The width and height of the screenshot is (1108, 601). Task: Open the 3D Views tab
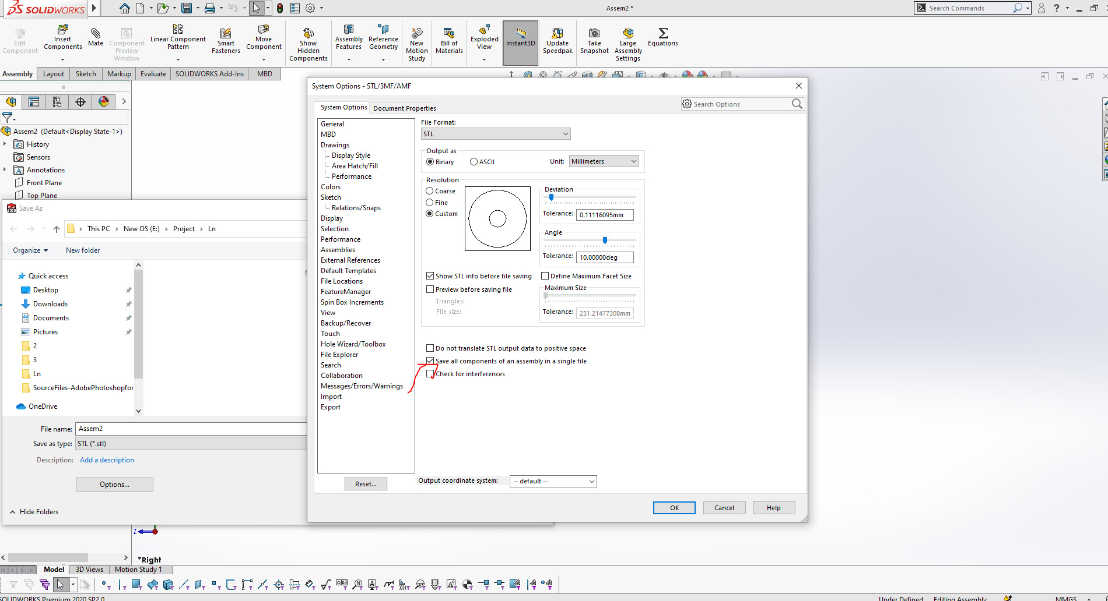pyautogui.click(x=89, y=570)
